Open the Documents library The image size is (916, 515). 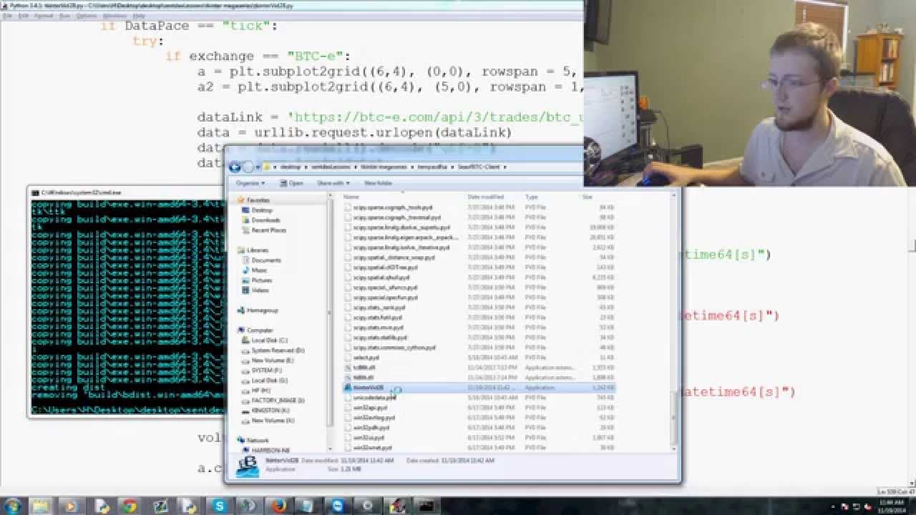point(265,260)
